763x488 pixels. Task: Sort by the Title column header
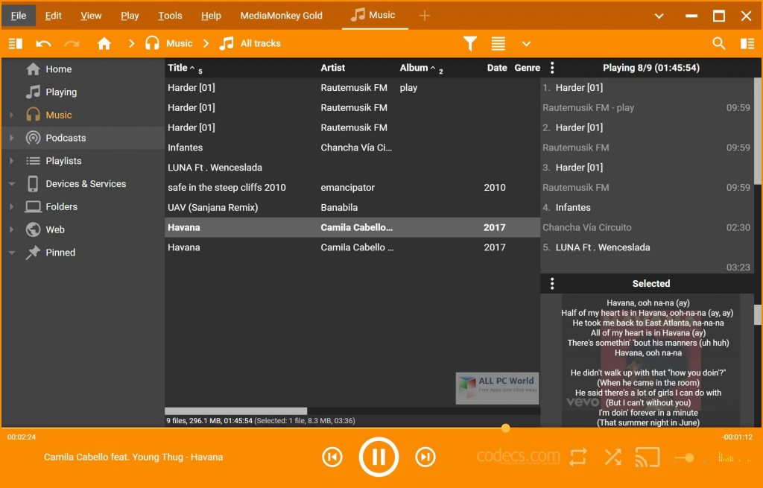pos(178,68)
